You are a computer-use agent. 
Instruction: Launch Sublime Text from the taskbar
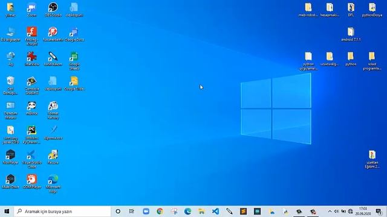click(243, 212)
